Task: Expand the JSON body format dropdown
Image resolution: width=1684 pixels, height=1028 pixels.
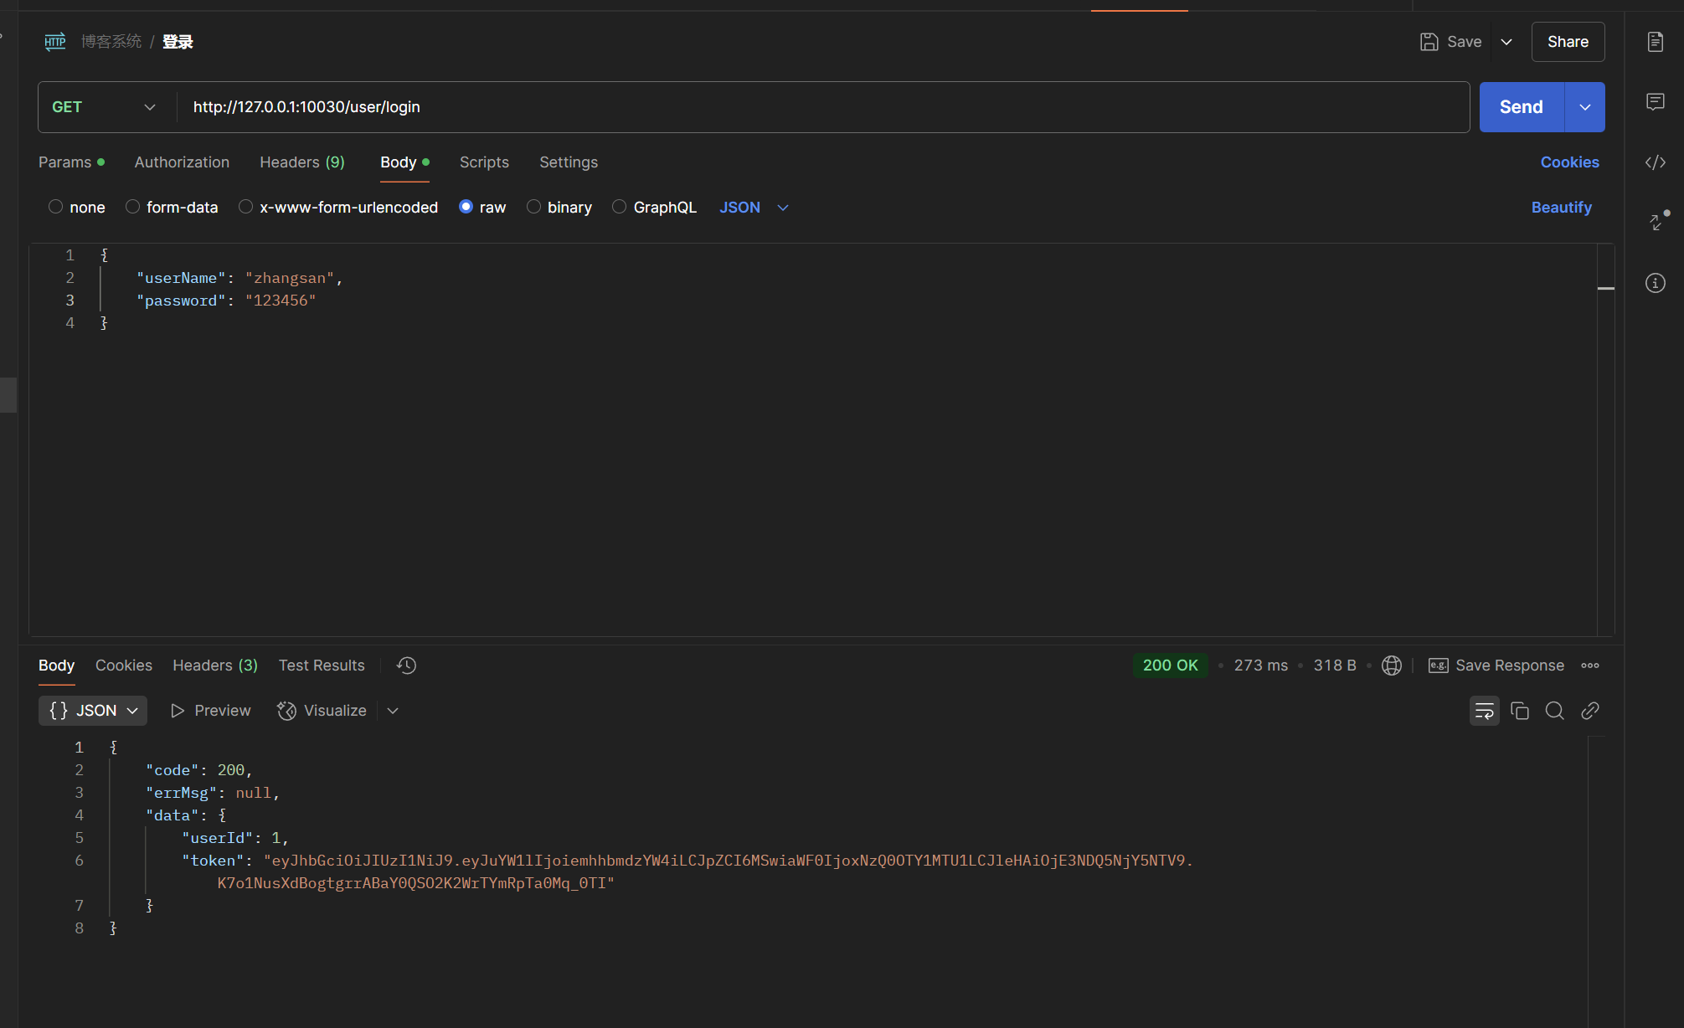Action: (754, 208)
